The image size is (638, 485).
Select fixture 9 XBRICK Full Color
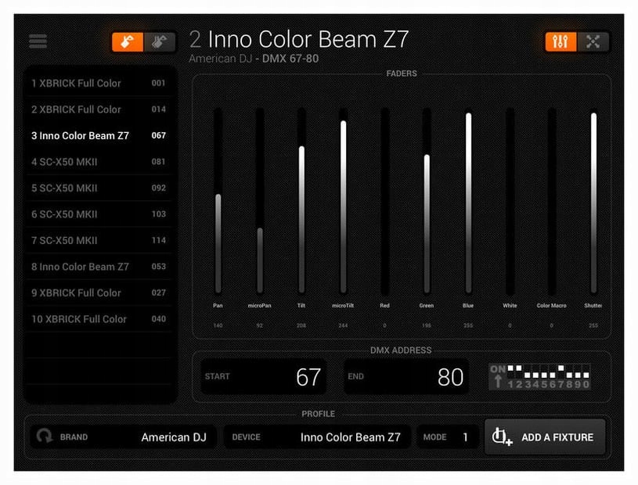pyautogui.click(x=99, y=293)
